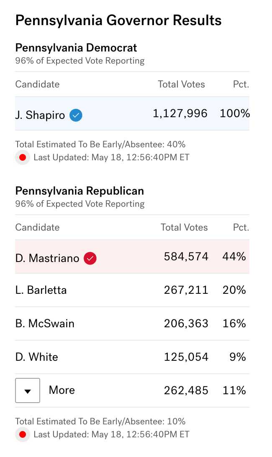Click Mastriano's 584,574 vote count
Screen dimensions: 272x457
(186, 257)
